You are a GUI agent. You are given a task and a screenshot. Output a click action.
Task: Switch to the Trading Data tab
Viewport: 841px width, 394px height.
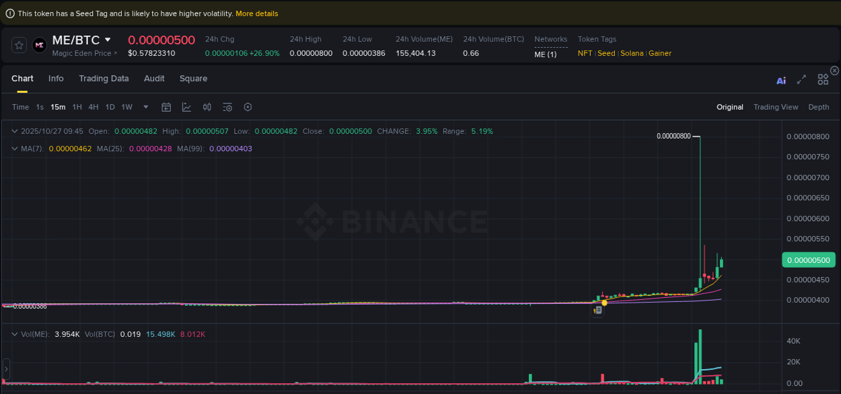click(104, 79)
